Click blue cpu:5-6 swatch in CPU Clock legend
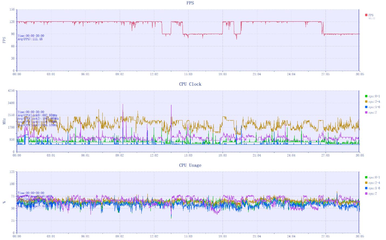Viewport: 386px width, 240px height. (366, 107)
